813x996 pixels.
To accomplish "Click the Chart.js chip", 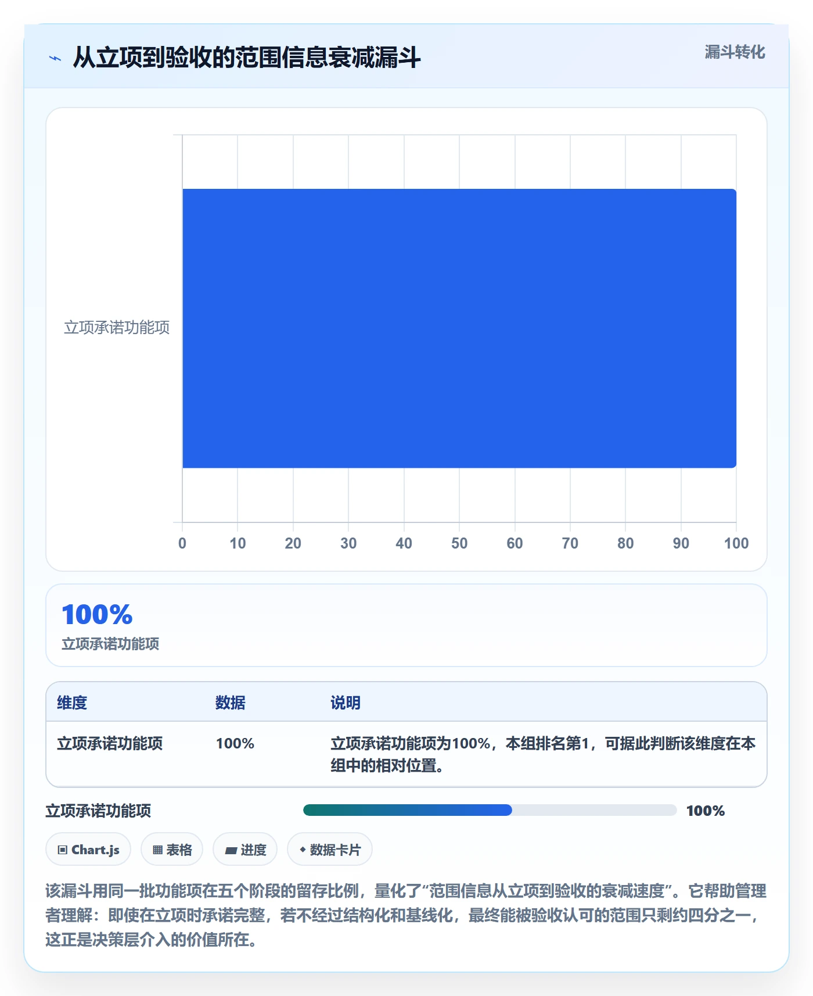I will pos(88,850).
